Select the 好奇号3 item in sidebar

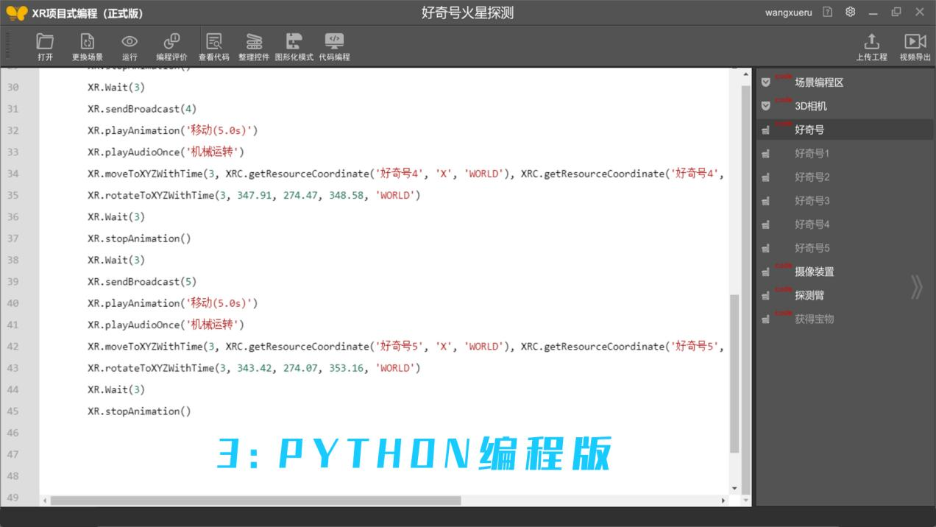[812, 200]
